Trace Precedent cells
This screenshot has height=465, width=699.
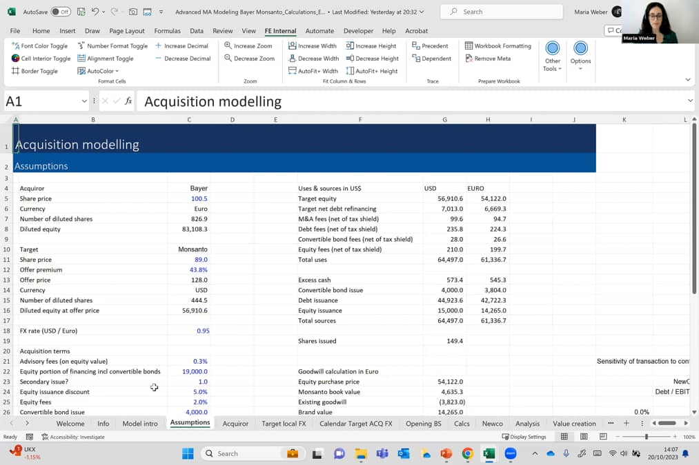(x=430, y=46)
